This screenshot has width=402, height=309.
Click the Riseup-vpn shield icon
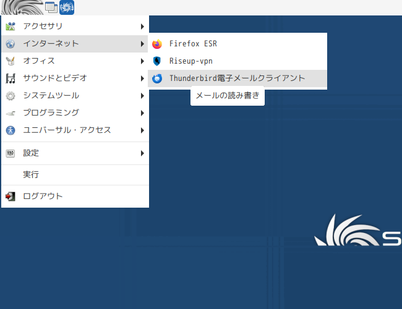click(157, 61)
